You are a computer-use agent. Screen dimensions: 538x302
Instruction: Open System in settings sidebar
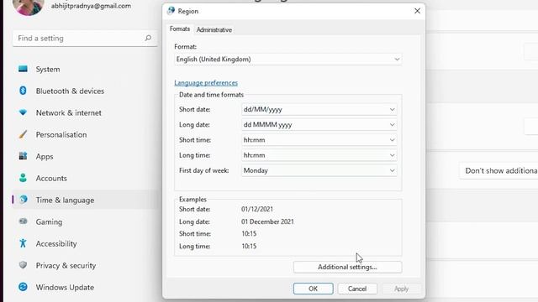85,69
